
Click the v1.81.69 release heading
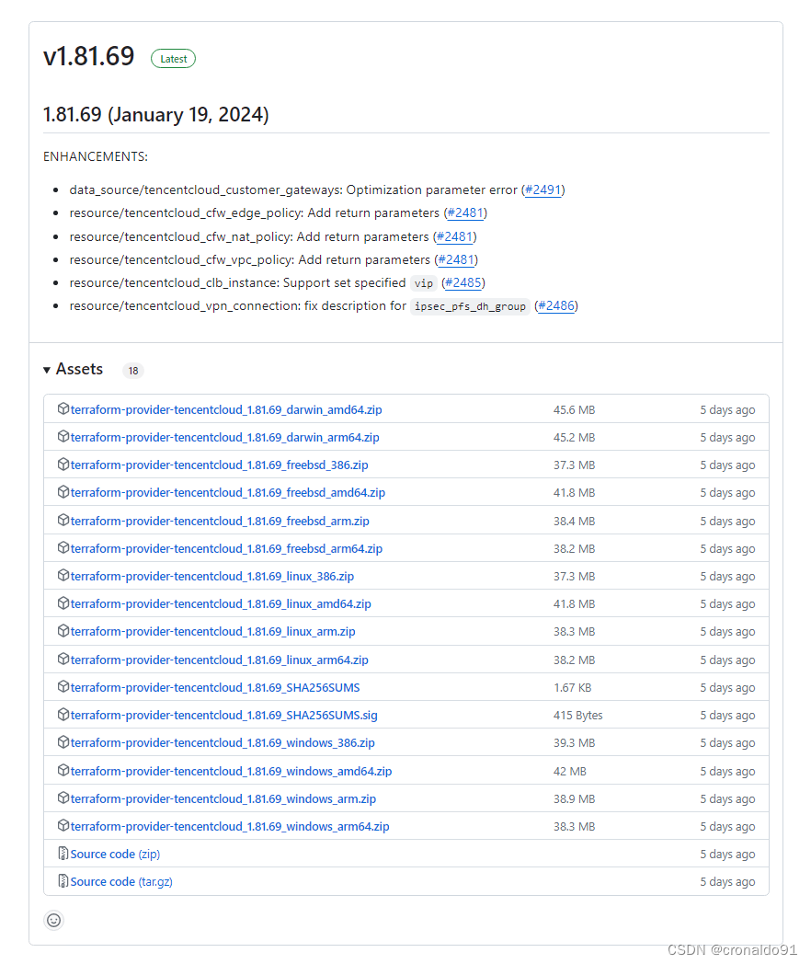[x=89, y=56]
